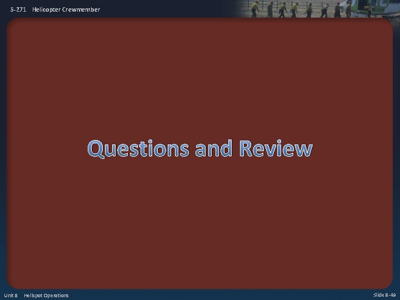
Task: Click the 'Unit 8' footer label
Action: pyautogui.click(x=11, y=296)
